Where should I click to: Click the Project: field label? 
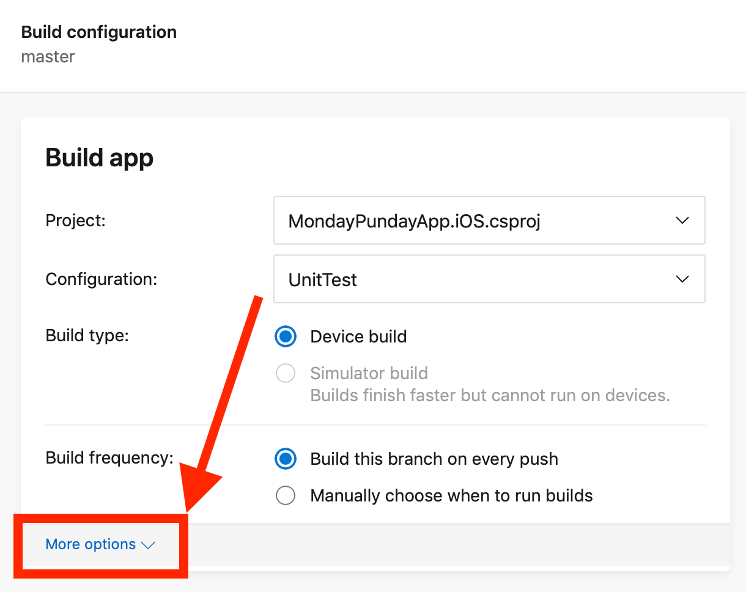point(76,220)
